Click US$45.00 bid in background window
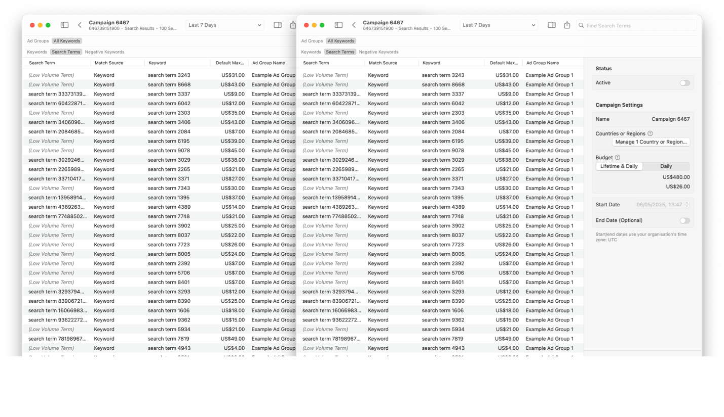724x417 pixels. [233, 151]
